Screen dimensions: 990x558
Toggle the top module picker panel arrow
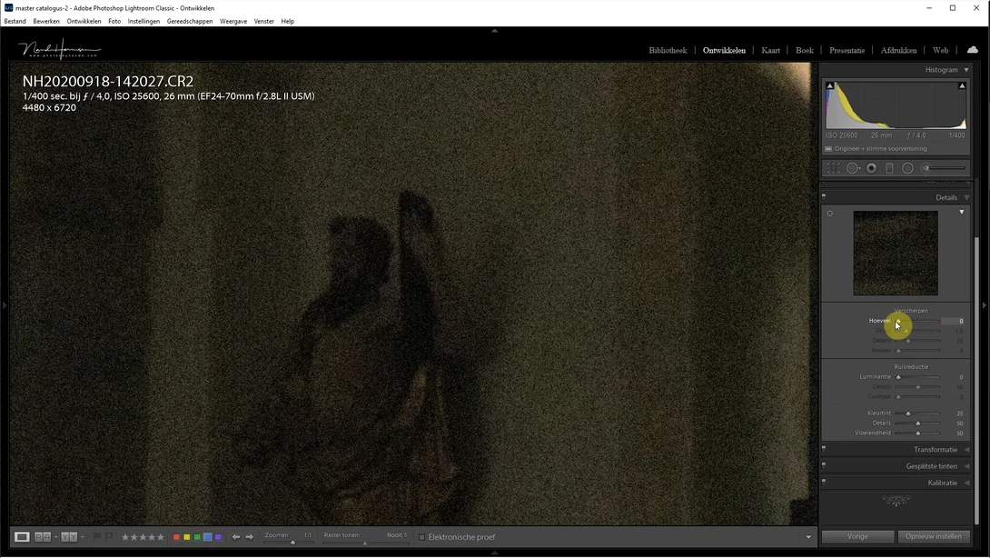point(494,30)
